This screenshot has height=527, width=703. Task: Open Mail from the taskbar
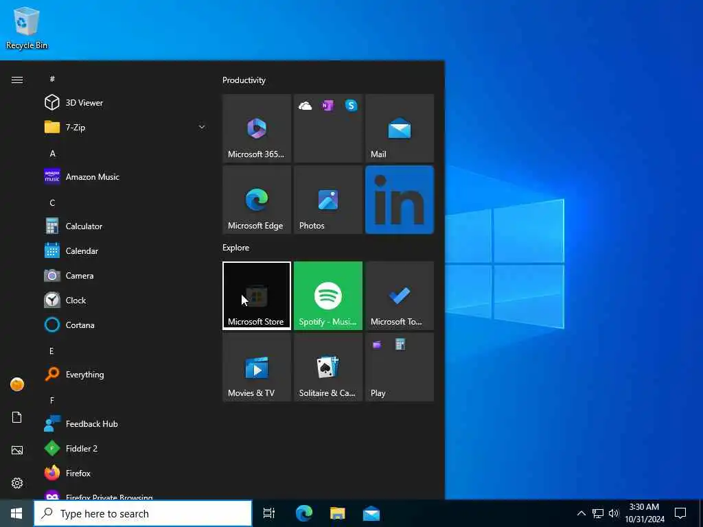tap(371, 513)
